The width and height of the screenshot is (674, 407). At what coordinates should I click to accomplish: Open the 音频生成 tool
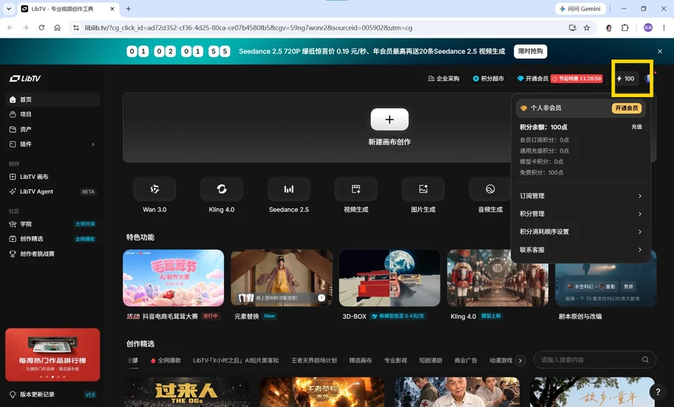(490, 189)
